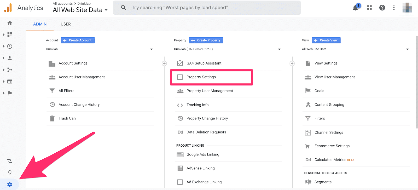Open Help question mark icon
The image size is (418, 190).
(382, 8)
